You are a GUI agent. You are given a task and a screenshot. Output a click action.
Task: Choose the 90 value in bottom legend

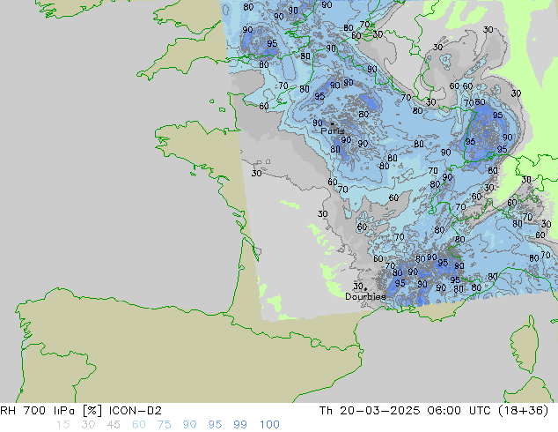(190, 425)
